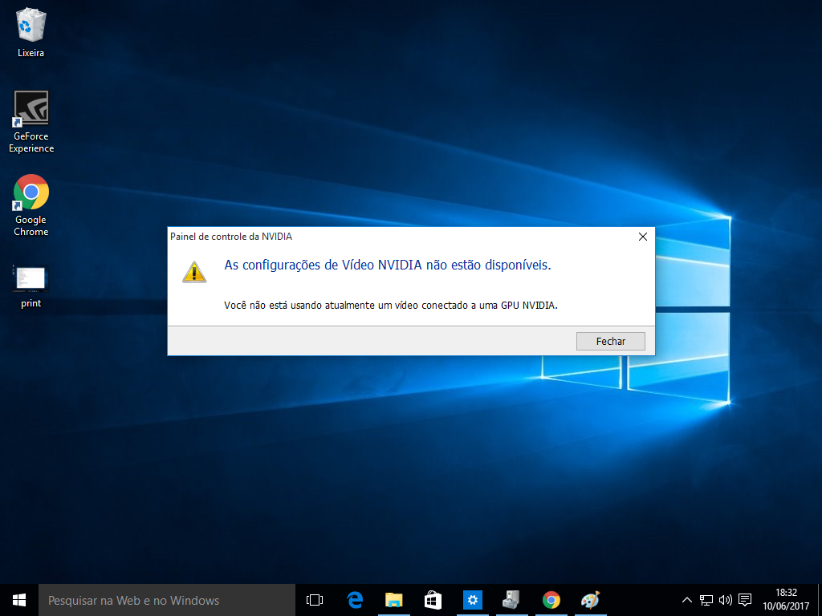
Task: Open the Action Center notifications icon
Action: click(745, 600)
